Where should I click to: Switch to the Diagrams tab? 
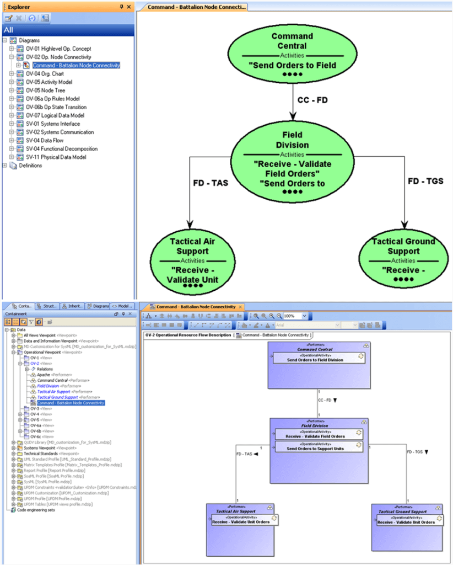(99, 306)
